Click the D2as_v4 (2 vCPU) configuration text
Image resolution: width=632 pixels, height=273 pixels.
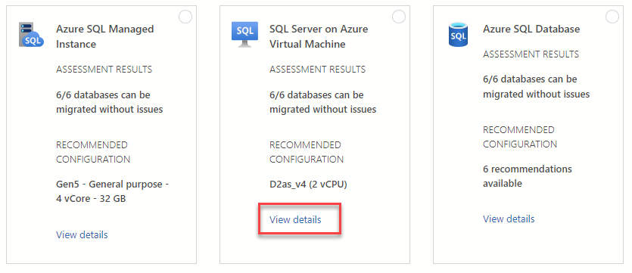click(x=308, y=185)
